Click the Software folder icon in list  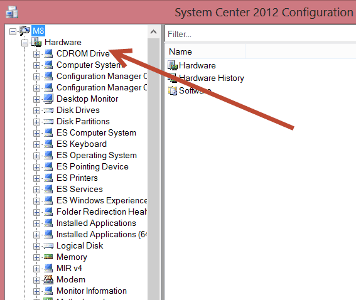click(x=173, y=90)
